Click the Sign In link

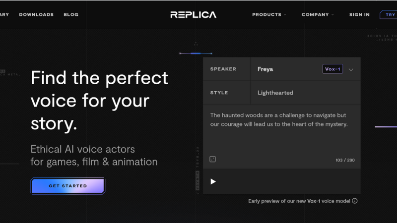tap(359, 15)
